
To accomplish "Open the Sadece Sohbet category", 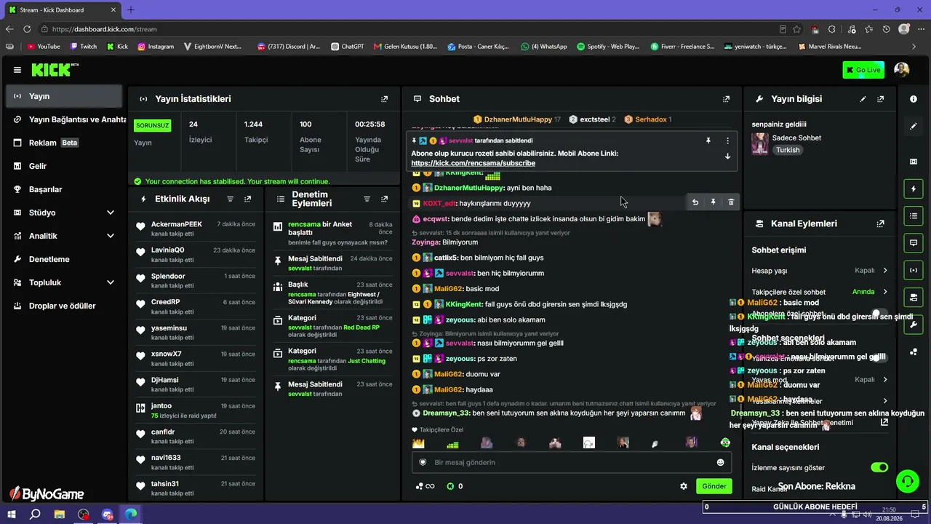I will coord(796,138).
